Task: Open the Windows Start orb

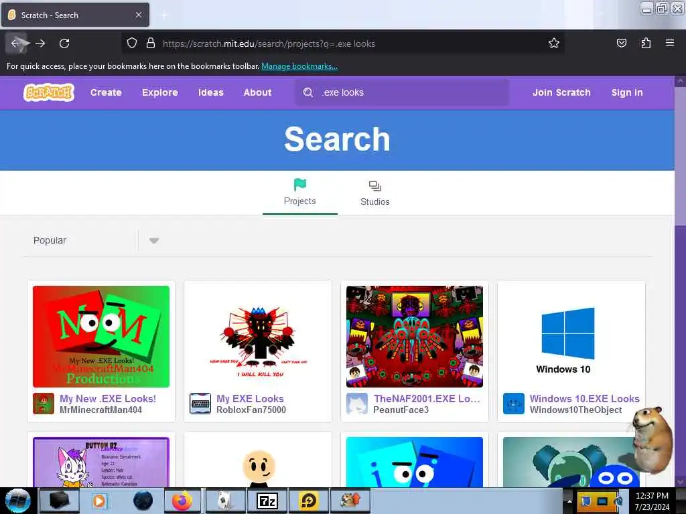Action: point(17,501)
